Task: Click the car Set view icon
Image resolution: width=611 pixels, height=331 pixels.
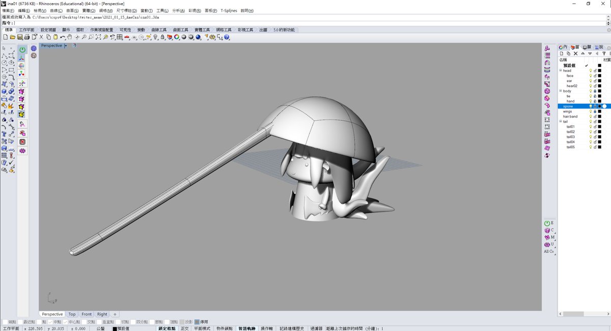Action: point(127,37)
